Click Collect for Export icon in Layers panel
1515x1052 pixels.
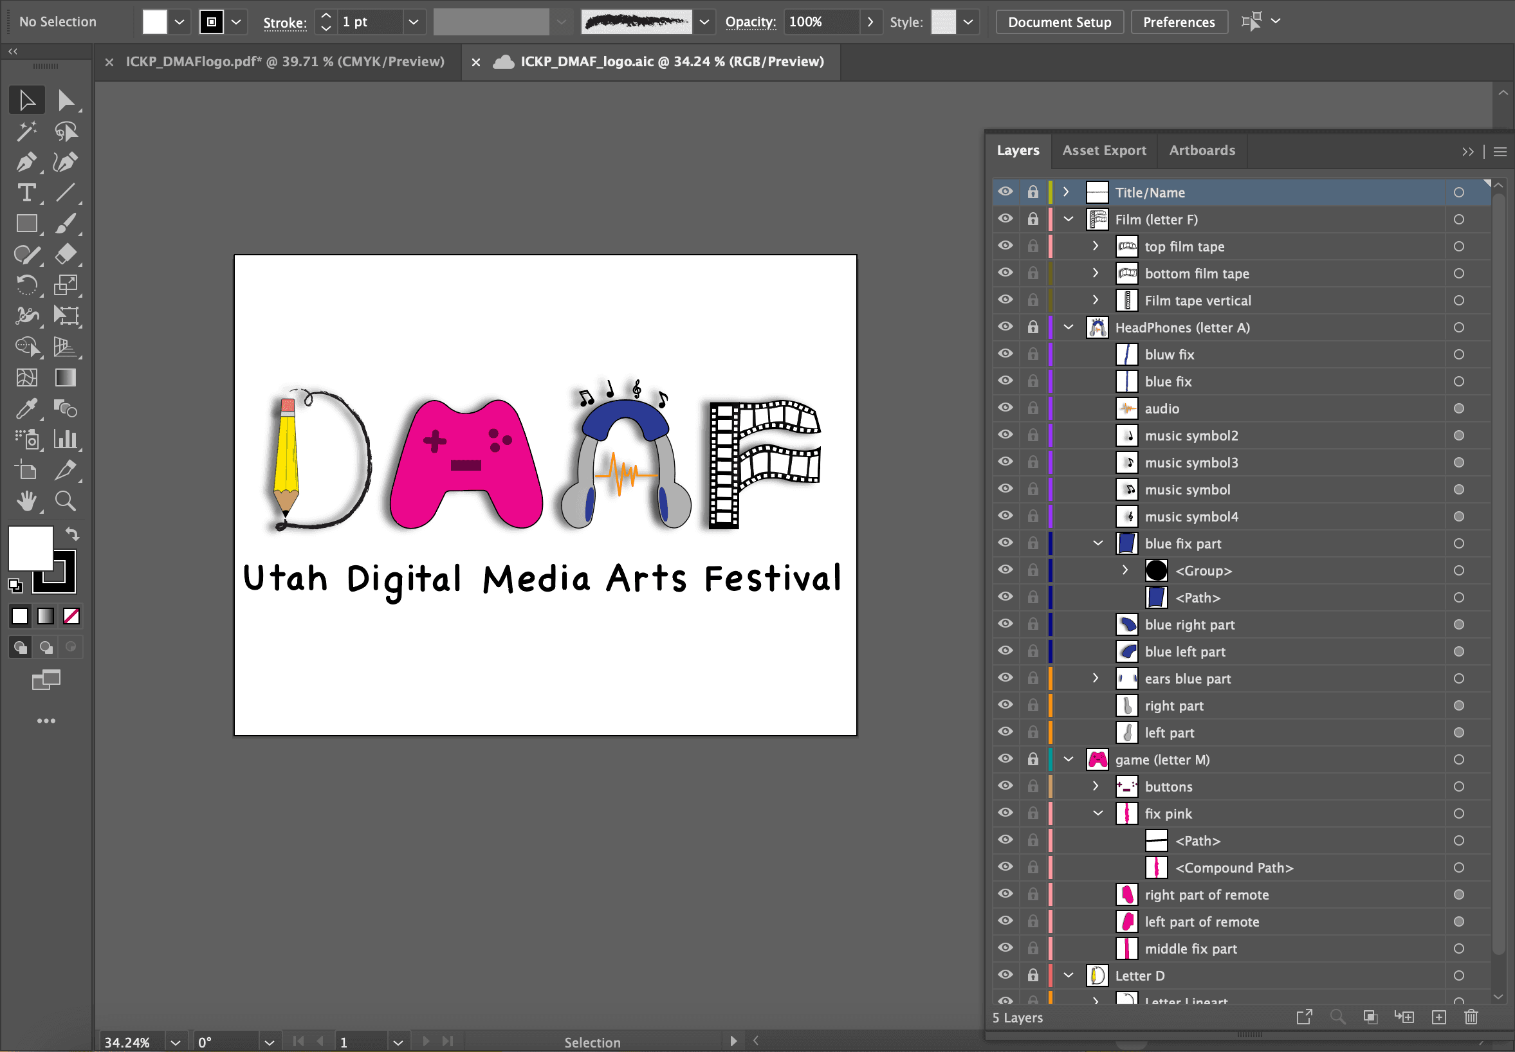(x=1304, y=1017)
